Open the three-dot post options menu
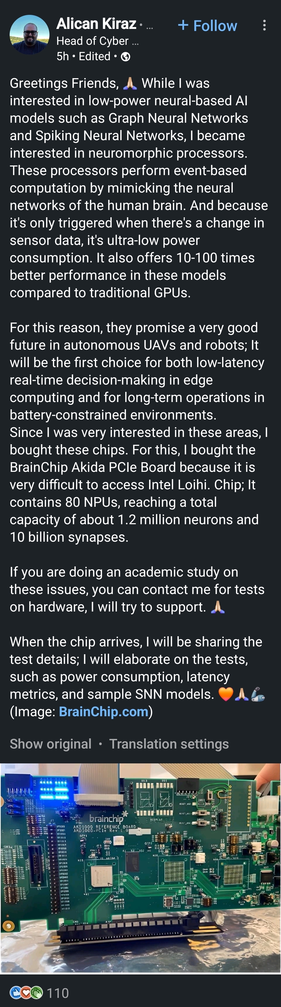This screenshot has width=281, height=1007. [x=265, y=26]
